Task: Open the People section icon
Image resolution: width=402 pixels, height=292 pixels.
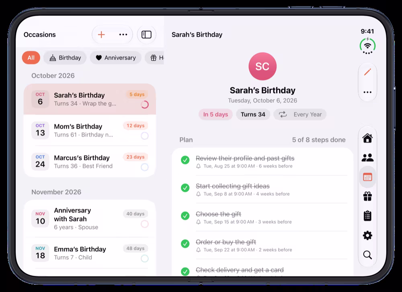Action: 367,158
